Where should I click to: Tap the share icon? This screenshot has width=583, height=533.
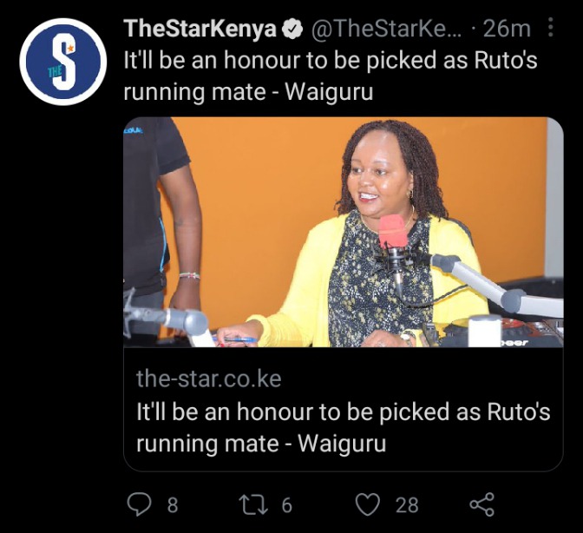(481, 504)
